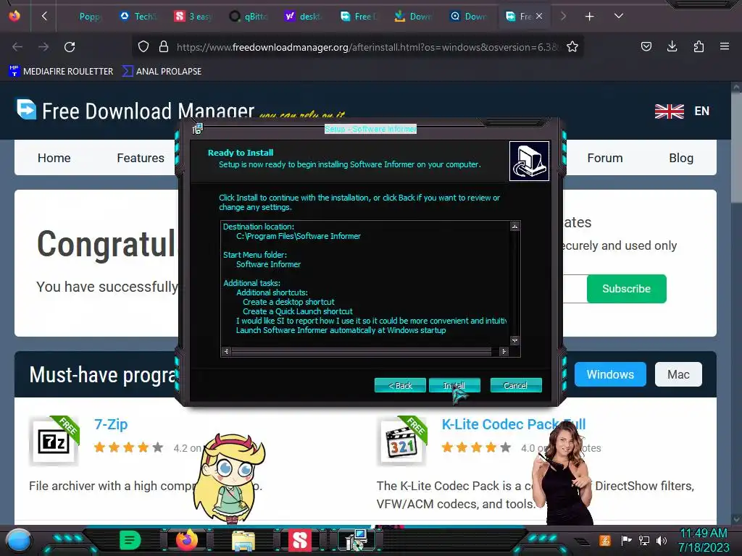Click the browser forward arrow

pyautogui.click(x=43, y=47)
